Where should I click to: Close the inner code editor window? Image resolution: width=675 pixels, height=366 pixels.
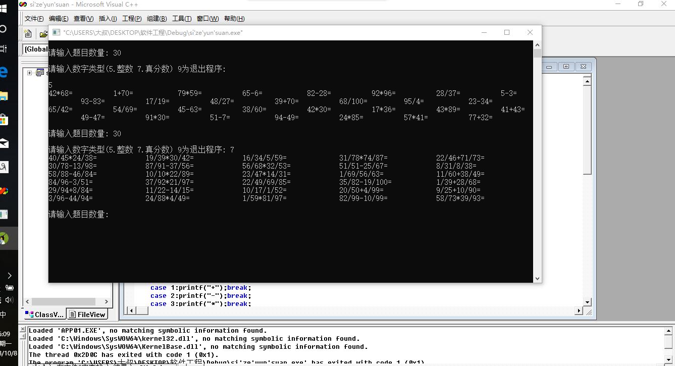[583, 67]
